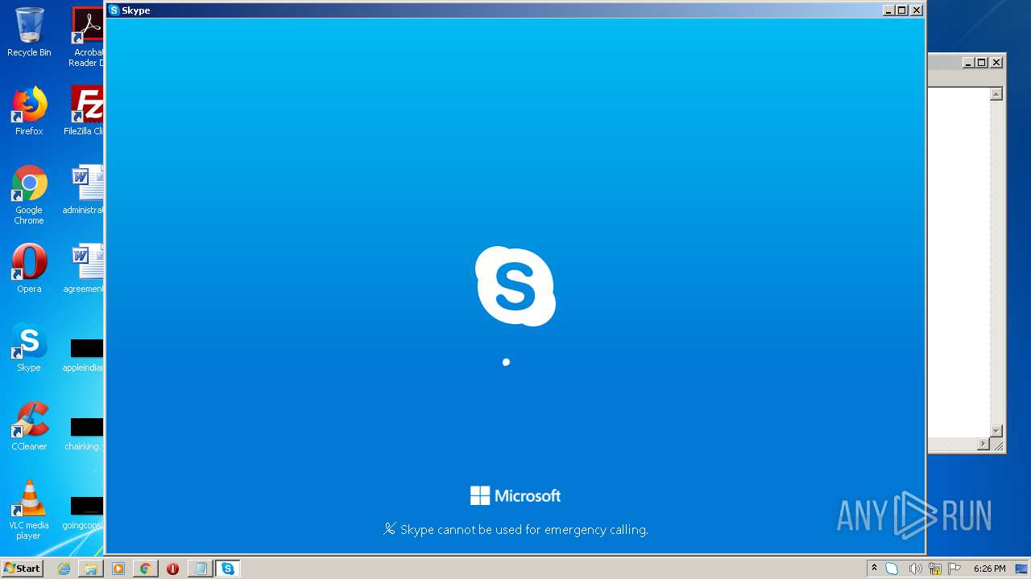Minimize the Skype window
Viewport: 1031px width, 579px height.
[888, 10]
